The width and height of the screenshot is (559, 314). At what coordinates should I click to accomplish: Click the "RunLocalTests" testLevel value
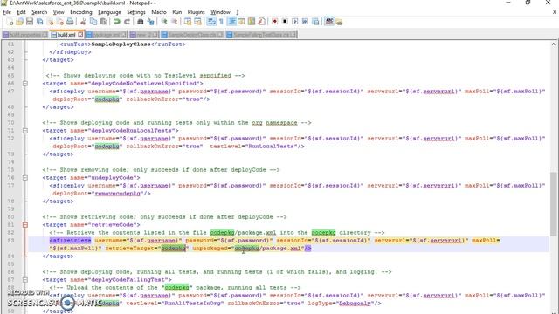(272, 147)
